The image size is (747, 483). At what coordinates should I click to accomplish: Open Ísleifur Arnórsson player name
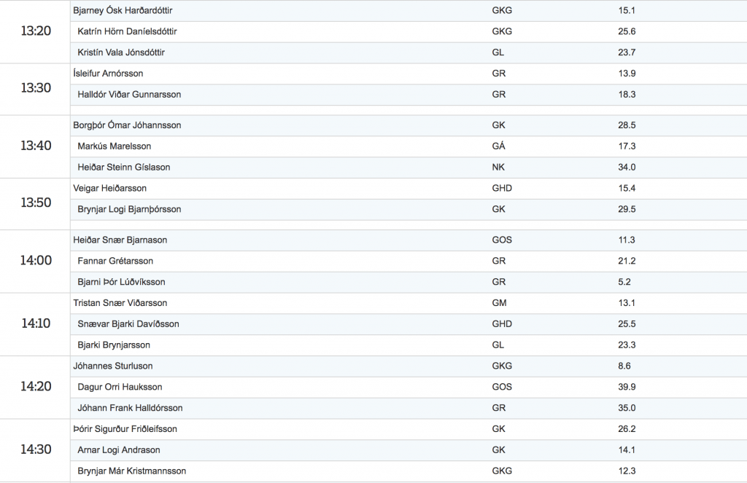click(108, 74)
